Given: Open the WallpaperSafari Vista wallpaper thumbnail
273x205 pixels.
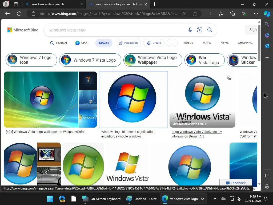Looking at the screenshot, I should (41, 100).
